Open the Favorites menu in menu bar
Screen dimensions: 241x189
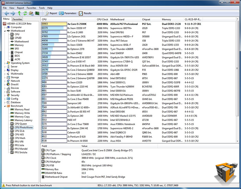tap(31, 8)
